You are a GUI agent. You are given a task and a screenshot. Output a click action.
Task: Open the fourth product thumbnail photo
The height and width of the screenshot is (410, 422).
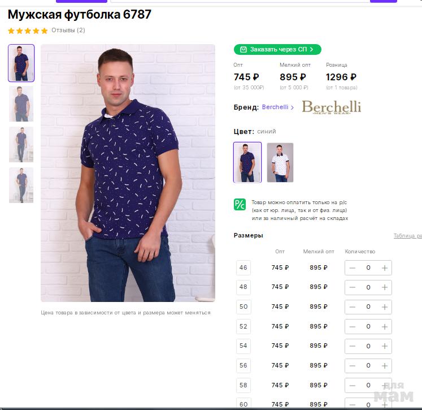(21, 185)
